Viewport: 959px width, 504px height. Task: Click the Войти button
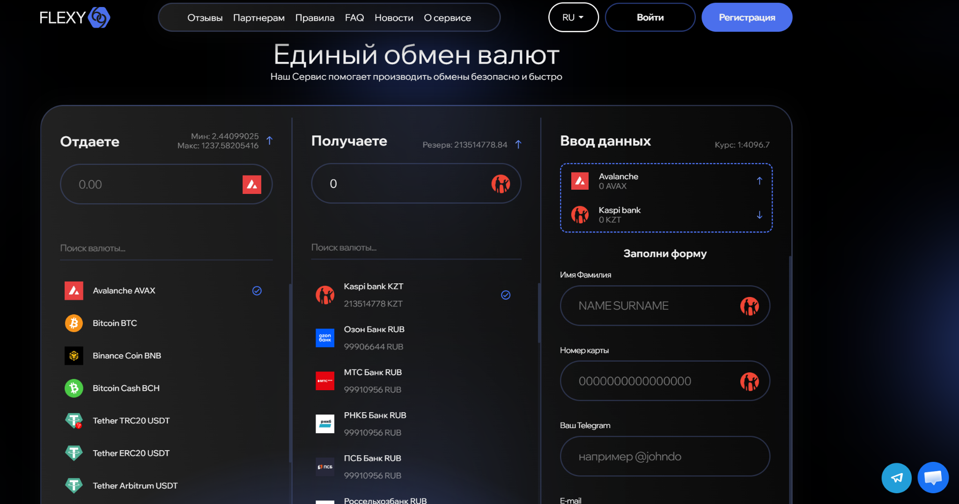coord(650,17)
